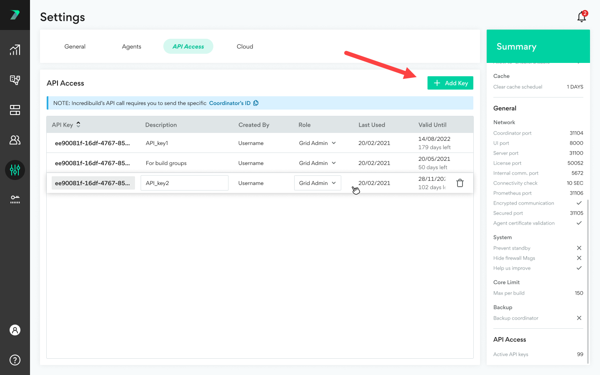Delete the API_key2 row with trash icon
The image size is (600, 375).
pos(460,183)
